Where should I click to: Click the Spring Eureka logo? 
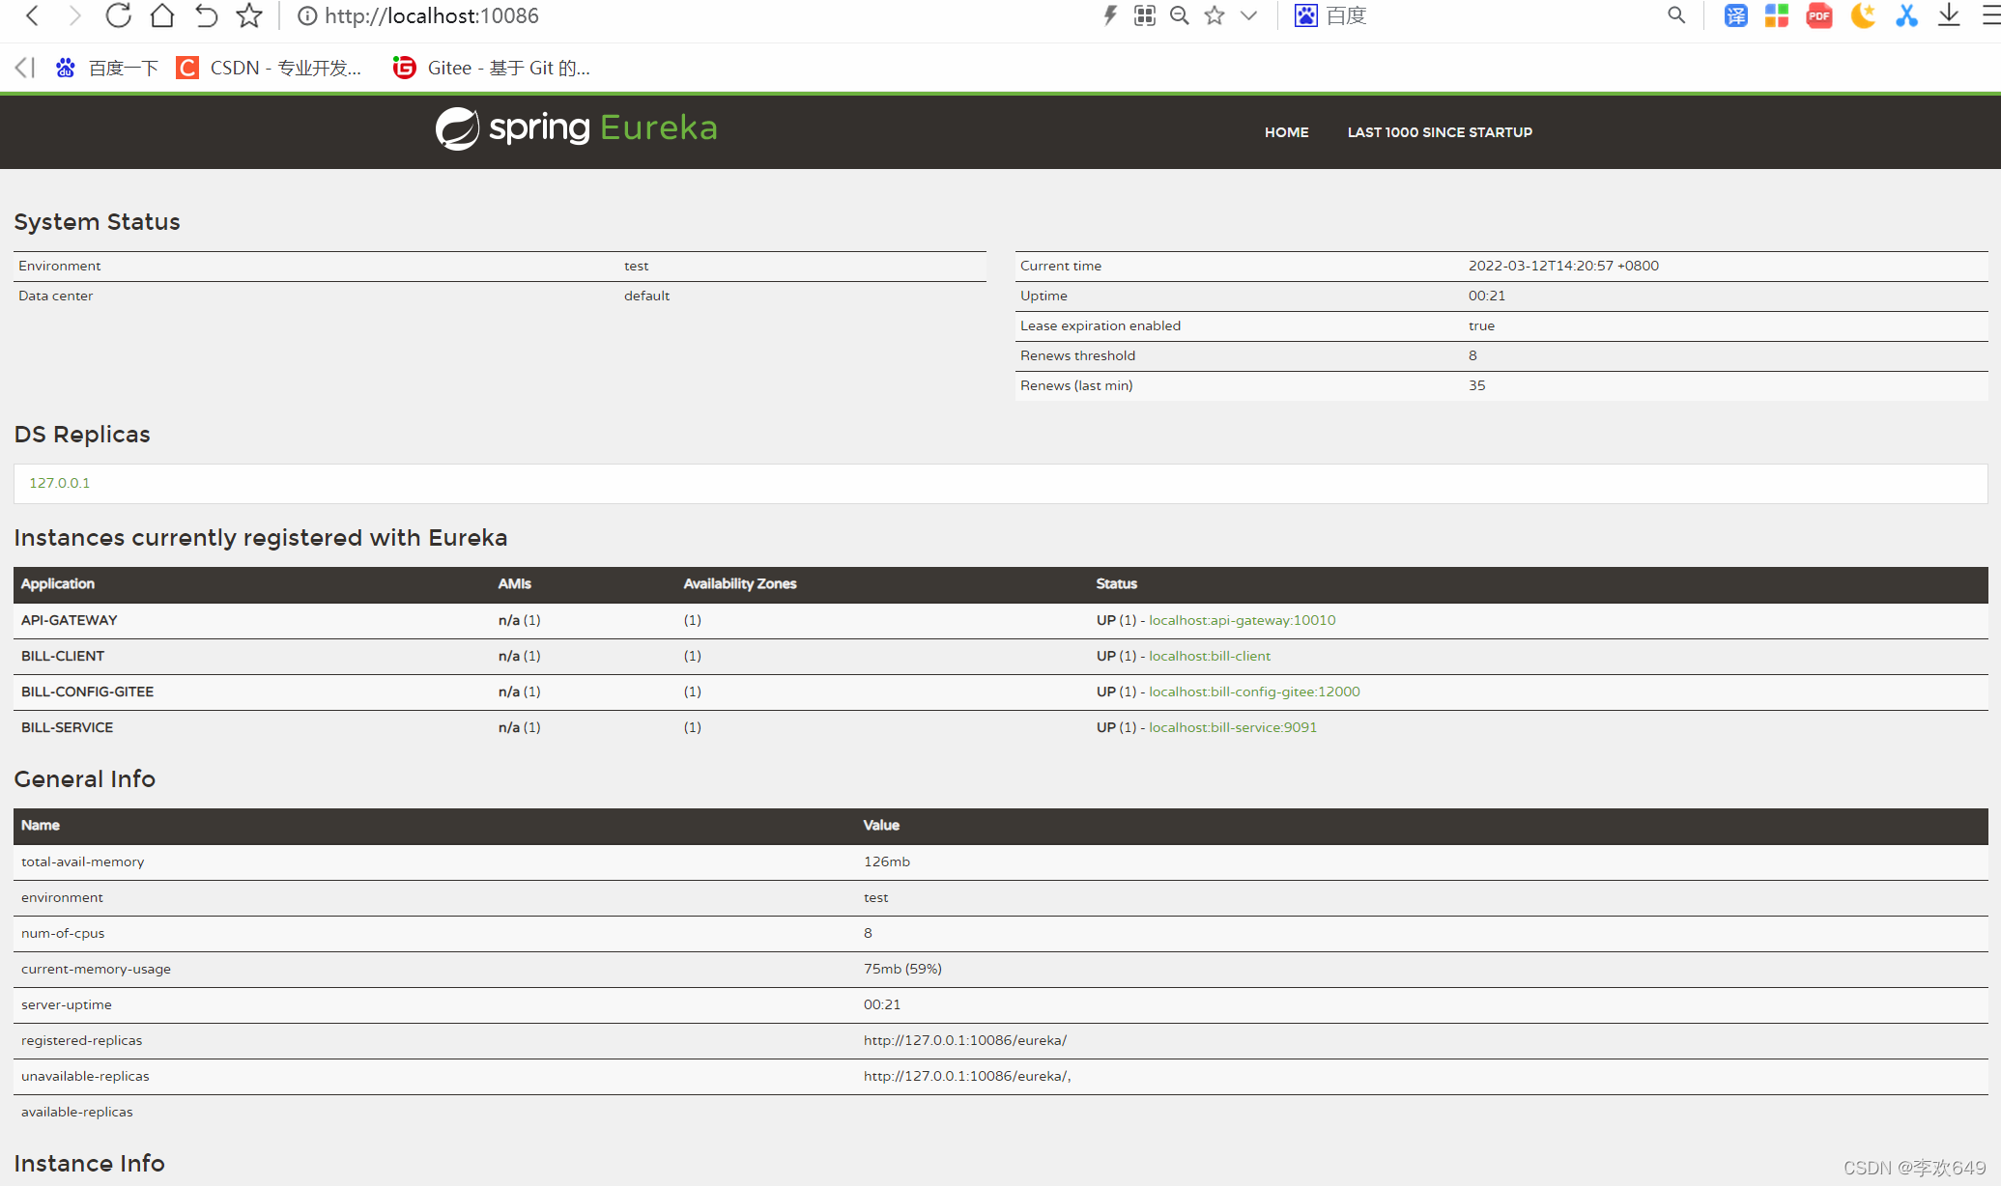(576, 128)
